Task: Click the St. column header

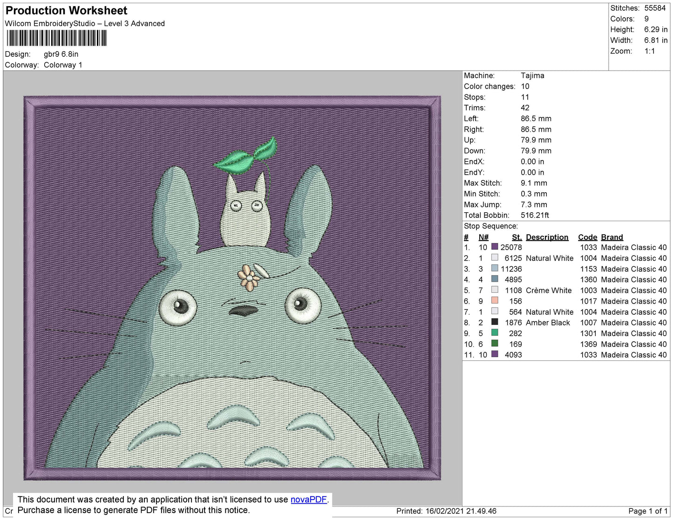Action: 517,237
